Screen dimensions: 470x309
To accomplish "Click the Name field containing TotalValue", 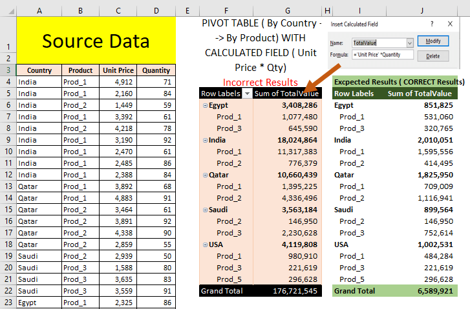I will click(379, 43).
